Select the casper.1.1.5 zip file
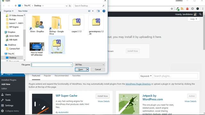This screenshot has height=115, width=205. click(76, 24)
